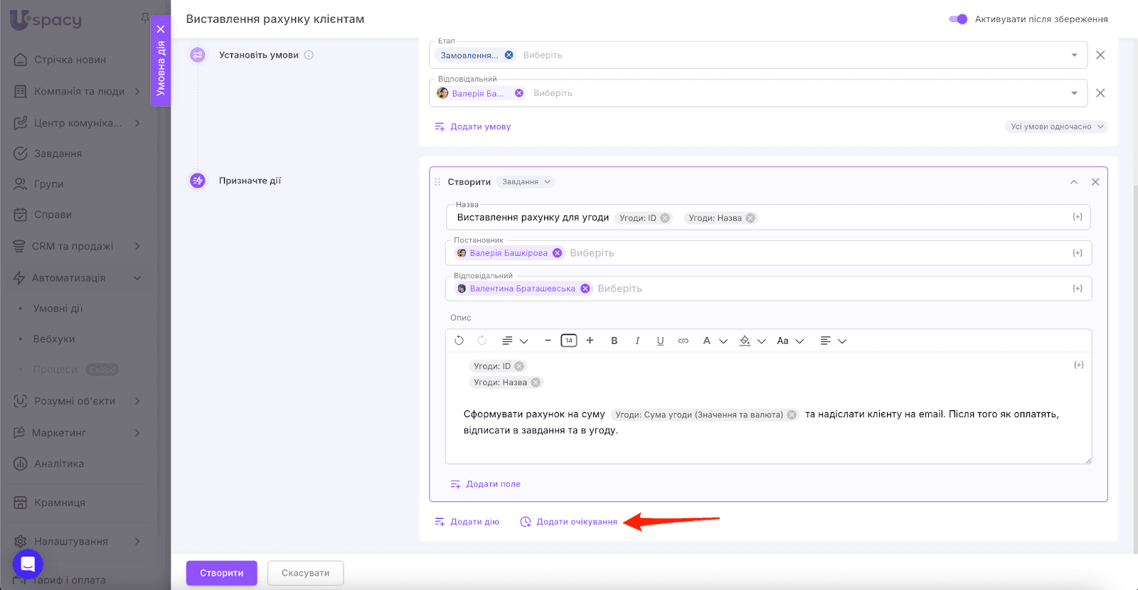Image resolution: width=1138 pixels, height=590 pixels.
Task: Click into the Опис description text area
Action: click(x=769, y=408)
